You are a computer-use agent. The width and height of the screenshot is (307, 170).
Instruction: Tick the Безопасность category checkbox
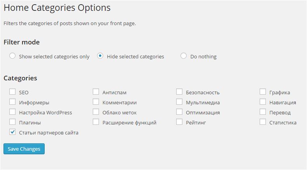pos(179,92)
